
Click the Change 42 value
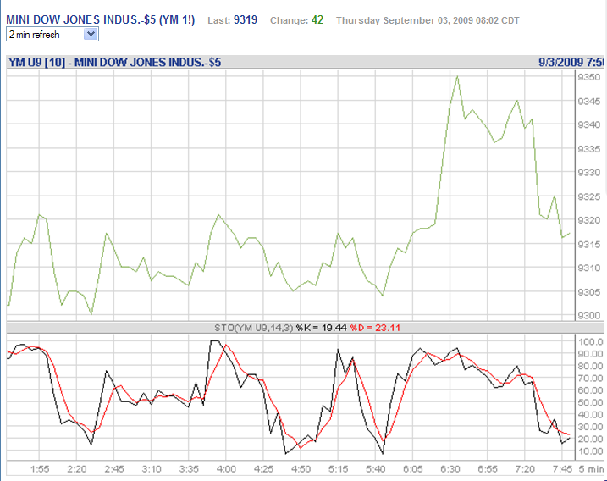pyautogui.click(x=317, y=19)
